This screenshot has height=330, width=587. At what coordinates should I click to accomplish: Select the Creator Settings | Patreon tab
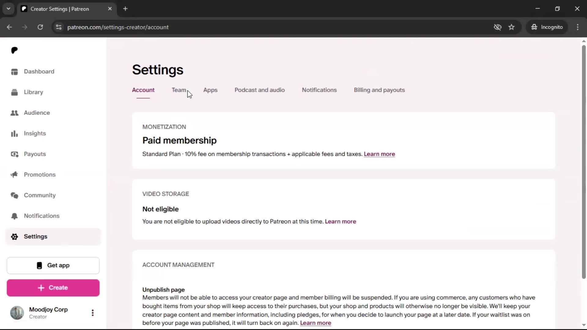67,9
